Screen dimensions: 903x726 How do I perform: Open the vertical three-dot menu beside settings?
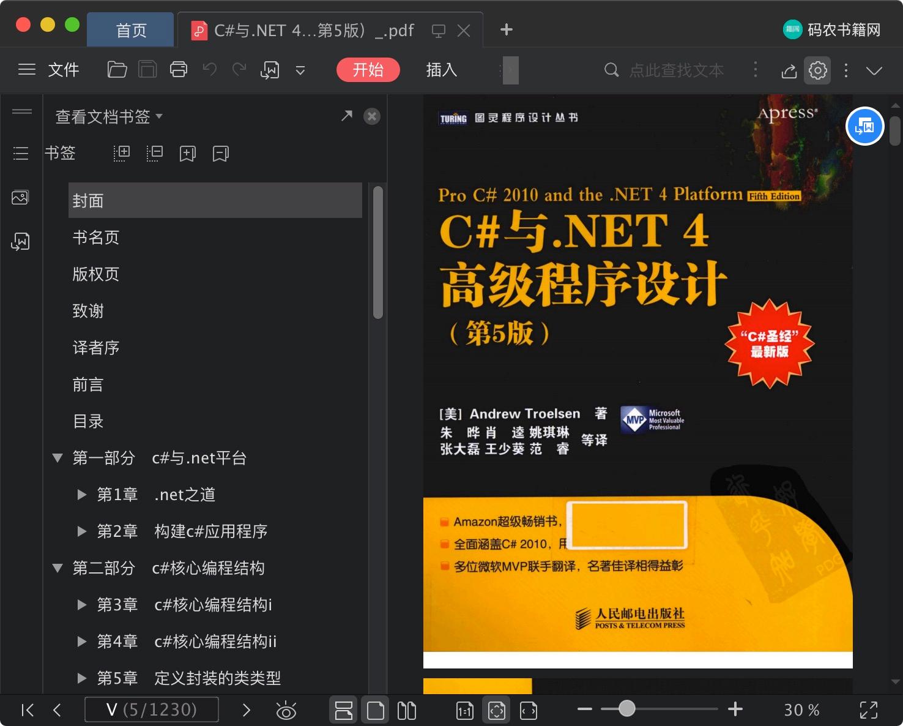tap(846, 70)
